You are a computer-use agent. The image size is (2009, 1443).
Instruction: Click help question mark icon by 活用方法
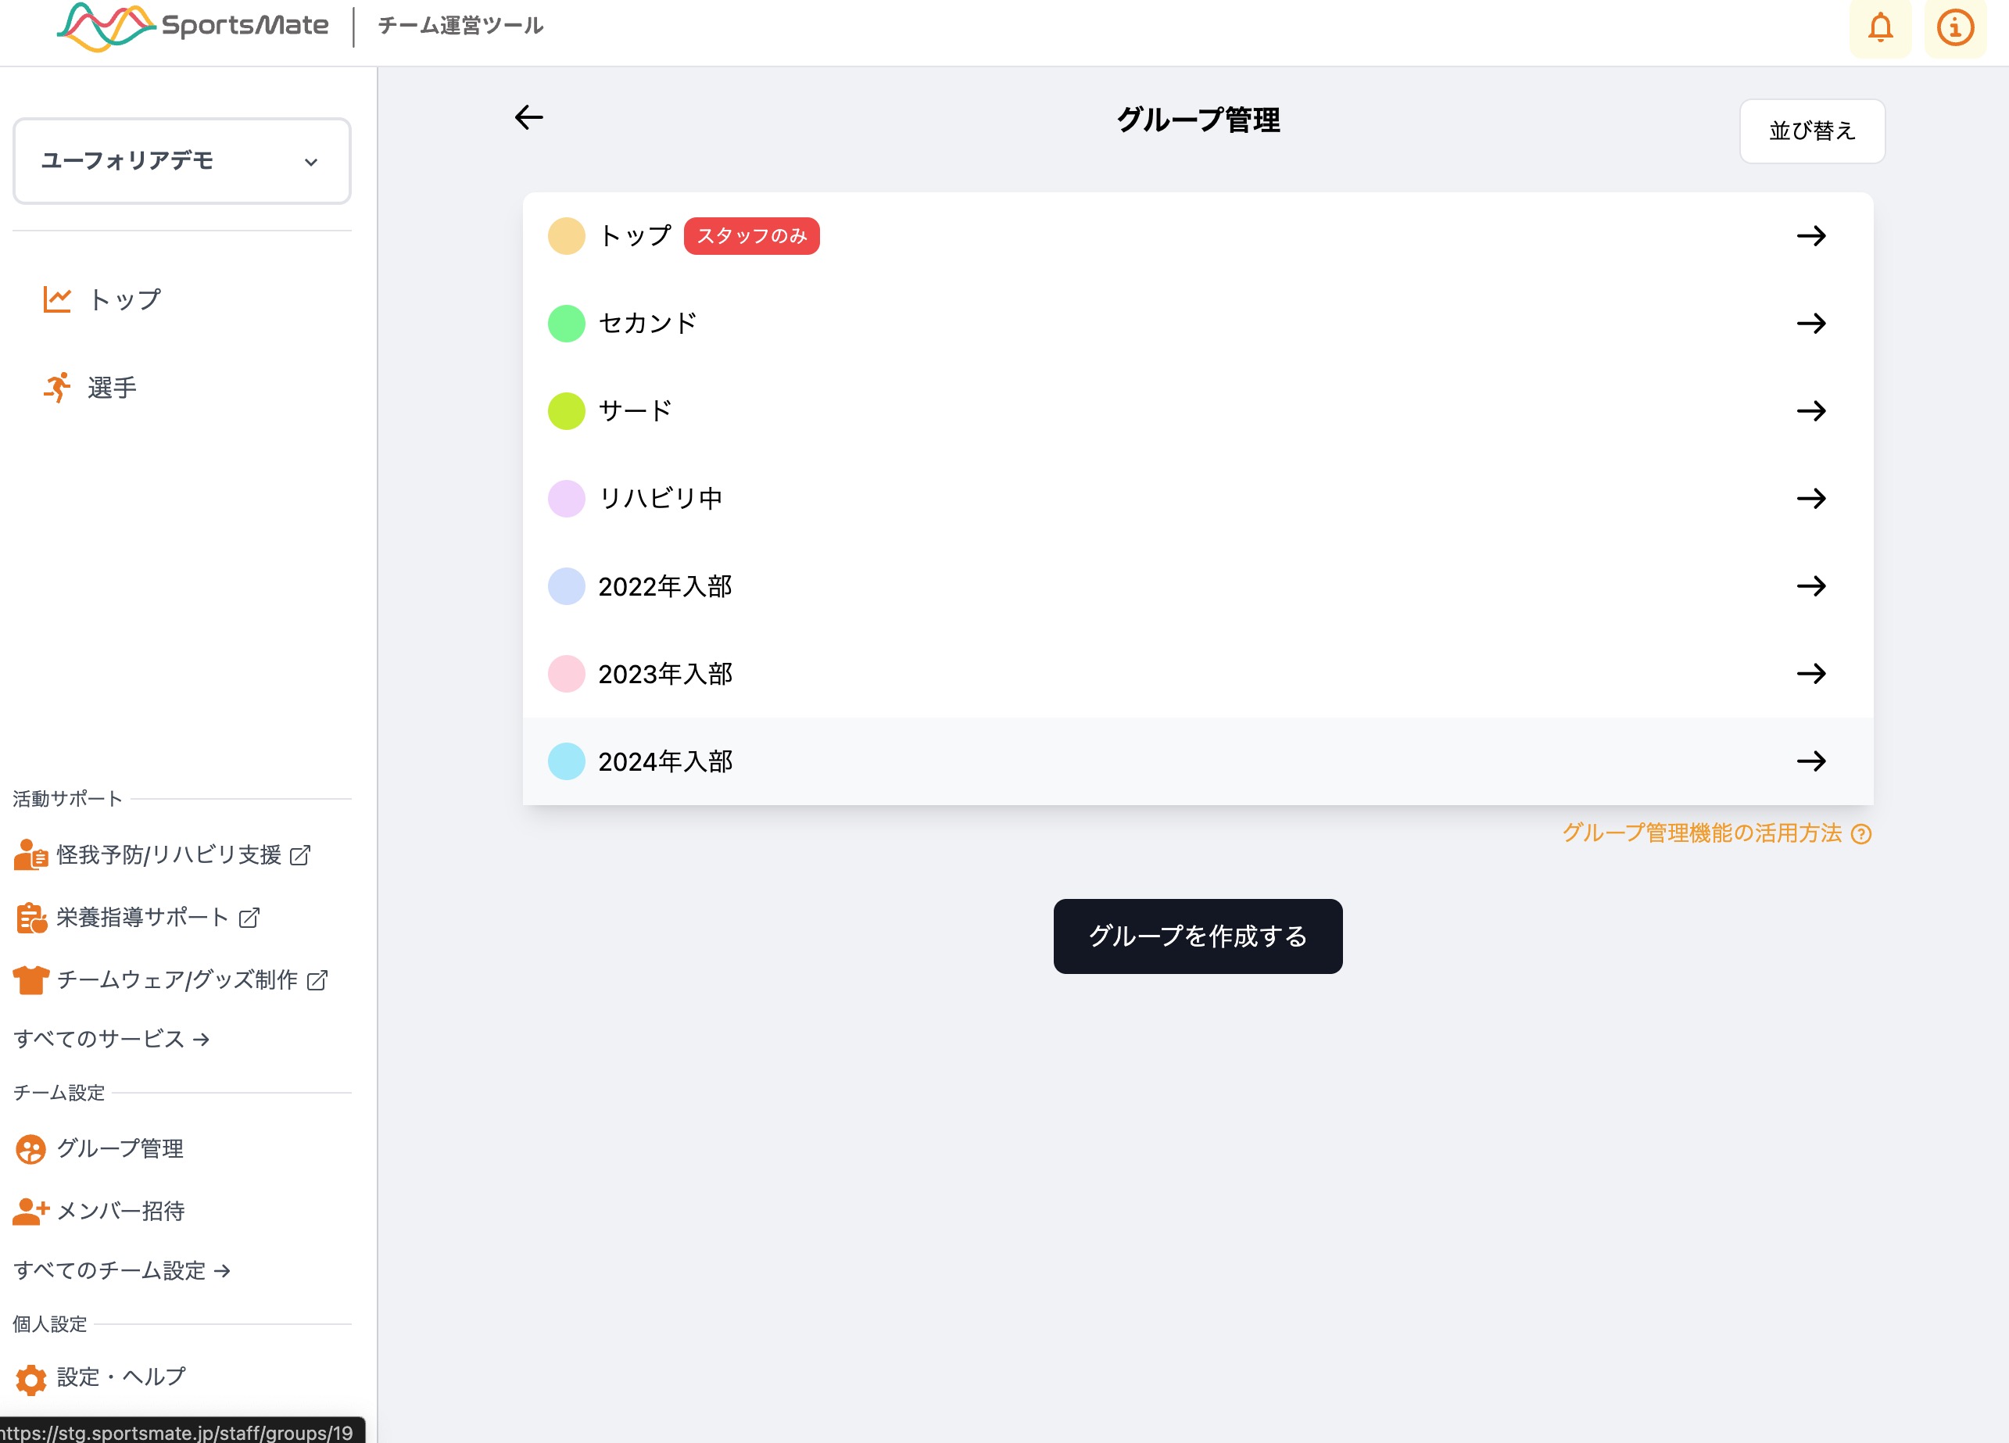[x=1861, y=833]
